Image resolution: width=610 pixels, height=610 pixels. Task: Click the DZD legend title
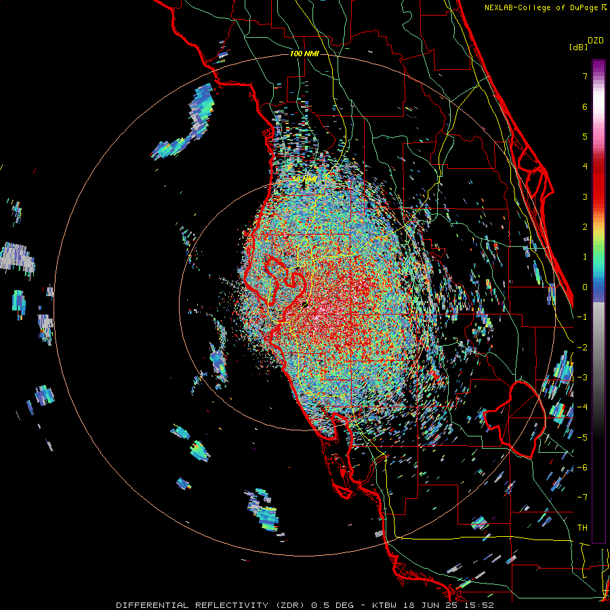coord(596,41)
